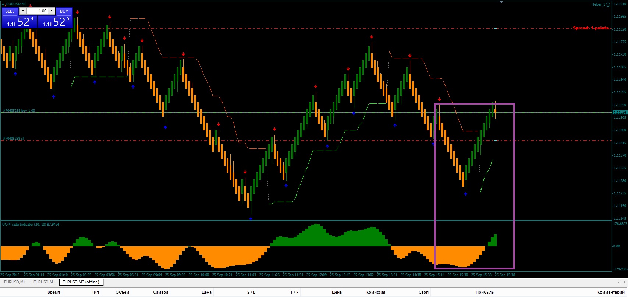Click the Прибыль column header
628x297 pixels.
pyautogui.click(x=485, y=292)
